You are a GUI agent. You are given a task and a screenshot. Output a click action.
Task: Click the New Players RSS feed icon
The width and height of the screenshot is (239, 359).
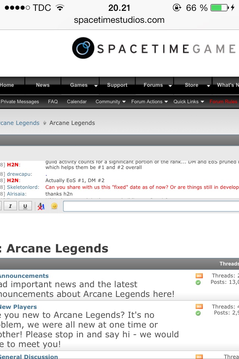pyautogui.click(x=199, y=307)
